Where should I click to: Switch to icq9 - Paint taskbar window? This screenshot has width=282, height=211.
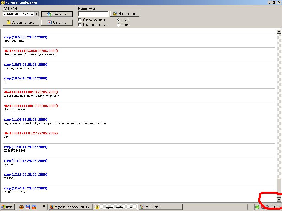(160, 207)
